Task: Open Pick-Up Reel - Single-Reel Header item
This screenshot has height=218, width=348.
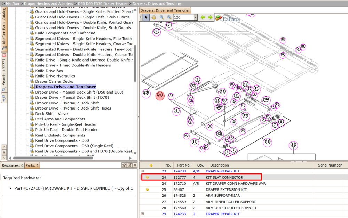Action: [66, 124]
